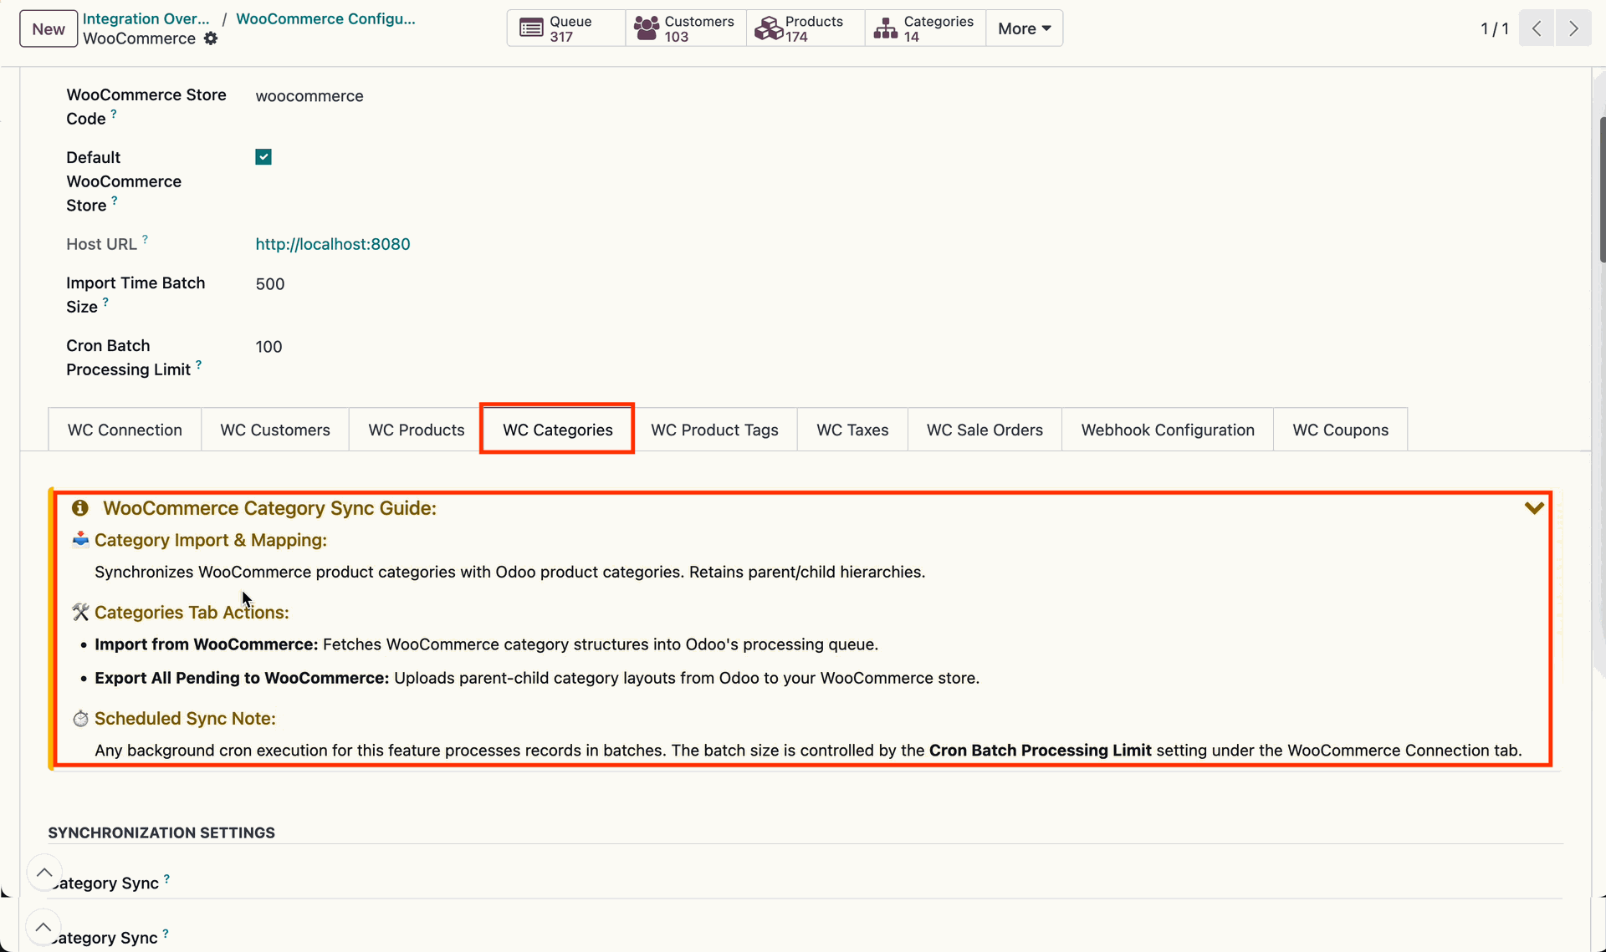Open the Customers 103 smart button
This screenshot has height=952, width=1606.
pyautogui.click(x=686, y=28)
